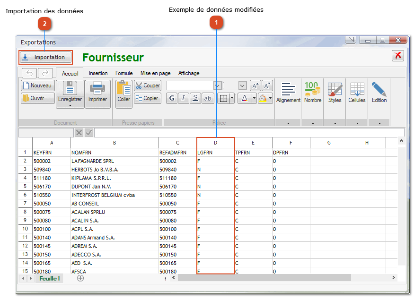Viewport: 414px width, 298px height.
Task: Click the Importation button
Action: [45, 57]
